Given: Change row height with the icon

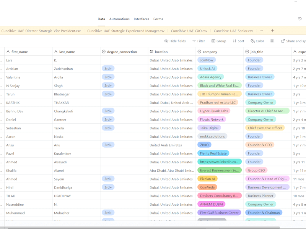Looking at the screenshot, I should pos(272,41).
